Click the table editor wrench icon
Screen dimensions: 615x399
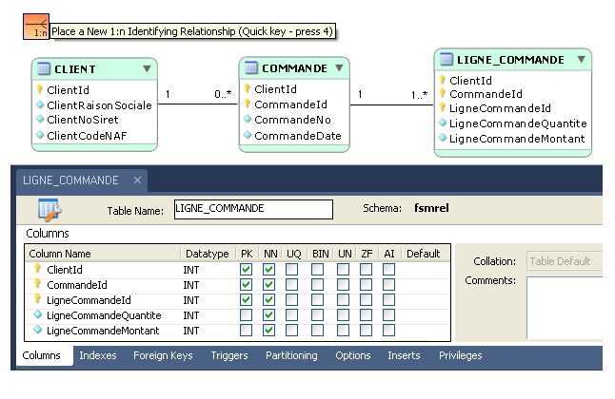coord(50,210)
